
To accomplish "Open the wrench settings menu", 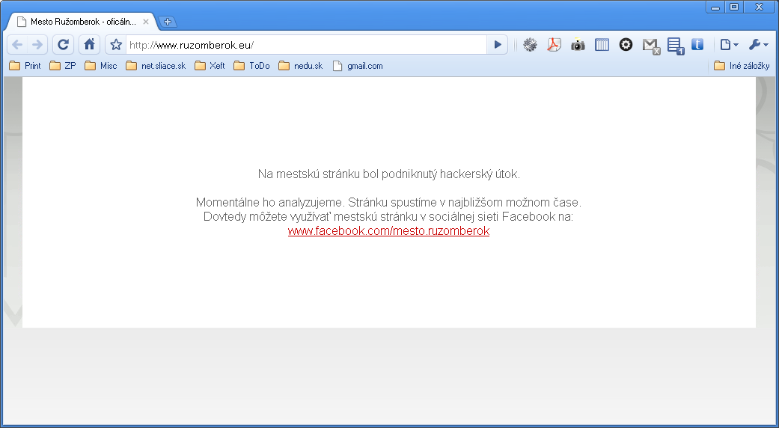I will tap(758, 45).
